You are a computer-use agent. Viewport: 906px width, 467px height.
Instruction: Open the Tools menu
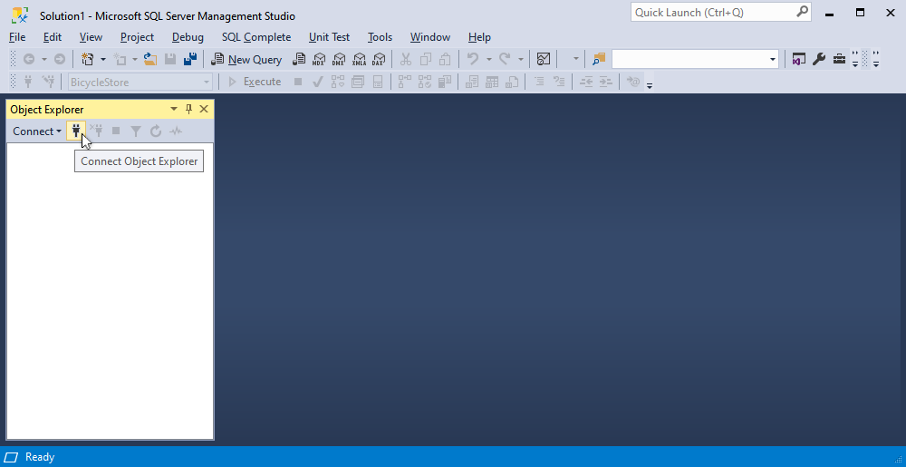click(380, 37)
